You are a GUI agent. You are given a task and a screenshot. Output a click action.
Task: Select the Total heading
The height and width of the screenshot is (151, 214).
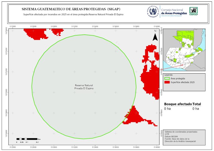(196, 104)
